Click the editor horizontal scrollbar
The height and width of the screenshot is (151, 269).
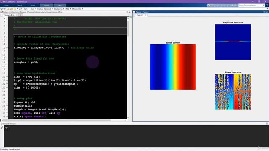(x=57, y=120)
